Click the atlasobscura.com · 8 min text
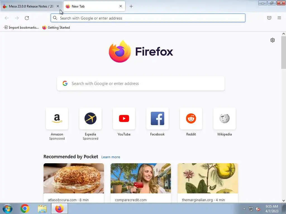The height and width of the screenshot is (214, 286). (68, 200)
